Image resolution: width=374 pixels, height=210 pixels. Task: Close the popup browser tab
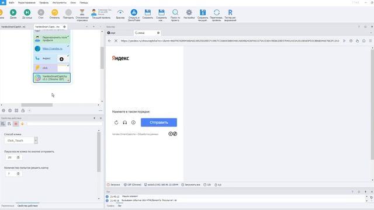(158, 33)
